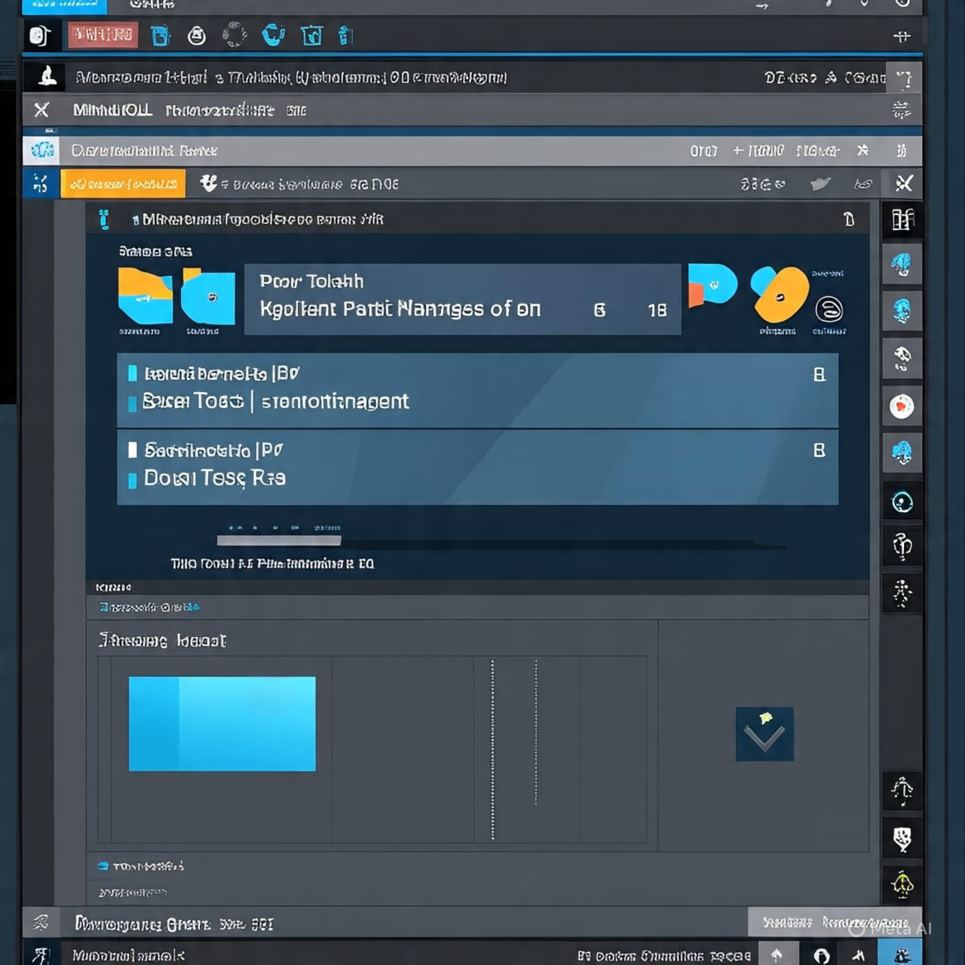Open the "MinnuiOLL" menu item
Image resolution: width=965 pixels, height=965 pixels.
[x=112, y=111]
